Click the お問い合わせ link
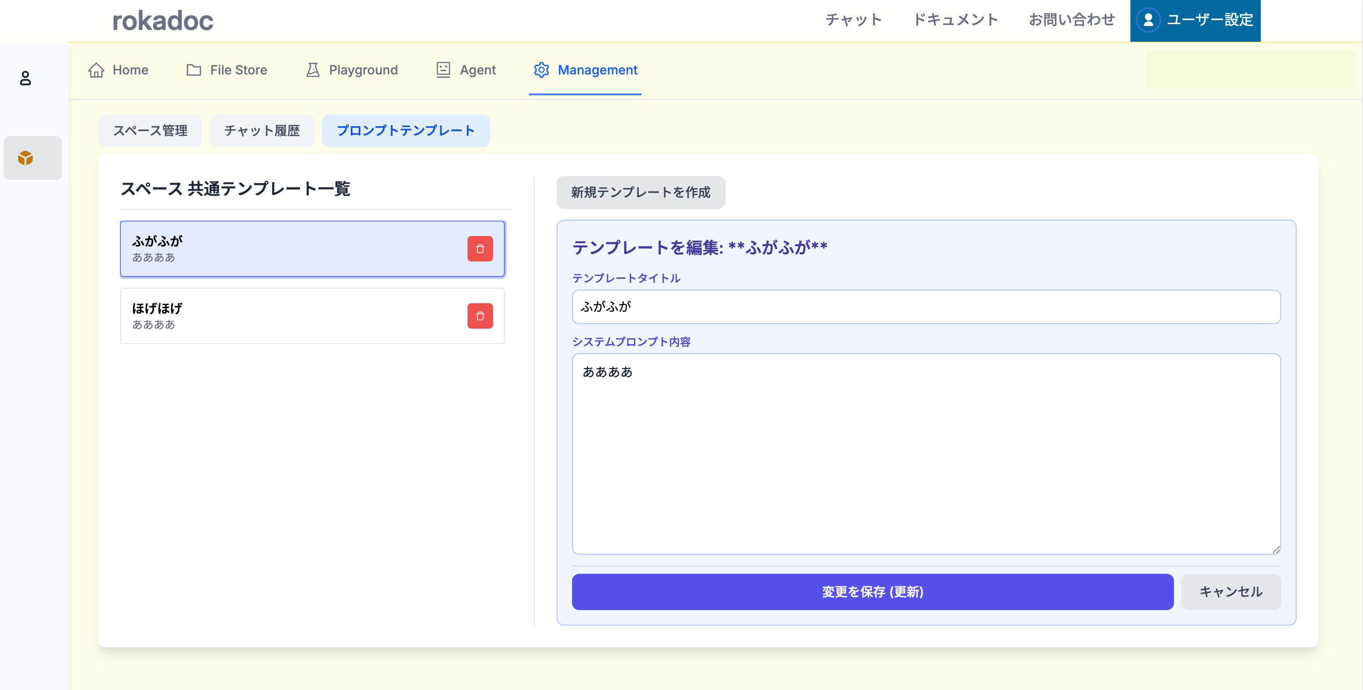This screenshot has width=1363, height=690. point(1071,20)
